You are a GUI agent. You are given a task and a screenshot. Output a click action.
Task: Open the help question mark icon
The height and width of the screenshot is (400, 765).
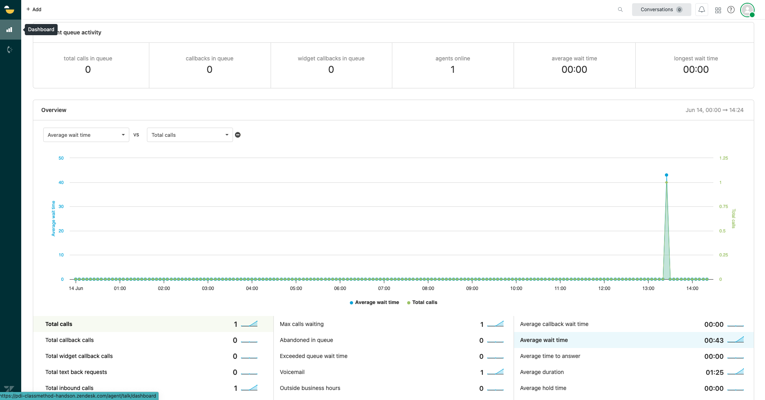(x=731, y=10)
